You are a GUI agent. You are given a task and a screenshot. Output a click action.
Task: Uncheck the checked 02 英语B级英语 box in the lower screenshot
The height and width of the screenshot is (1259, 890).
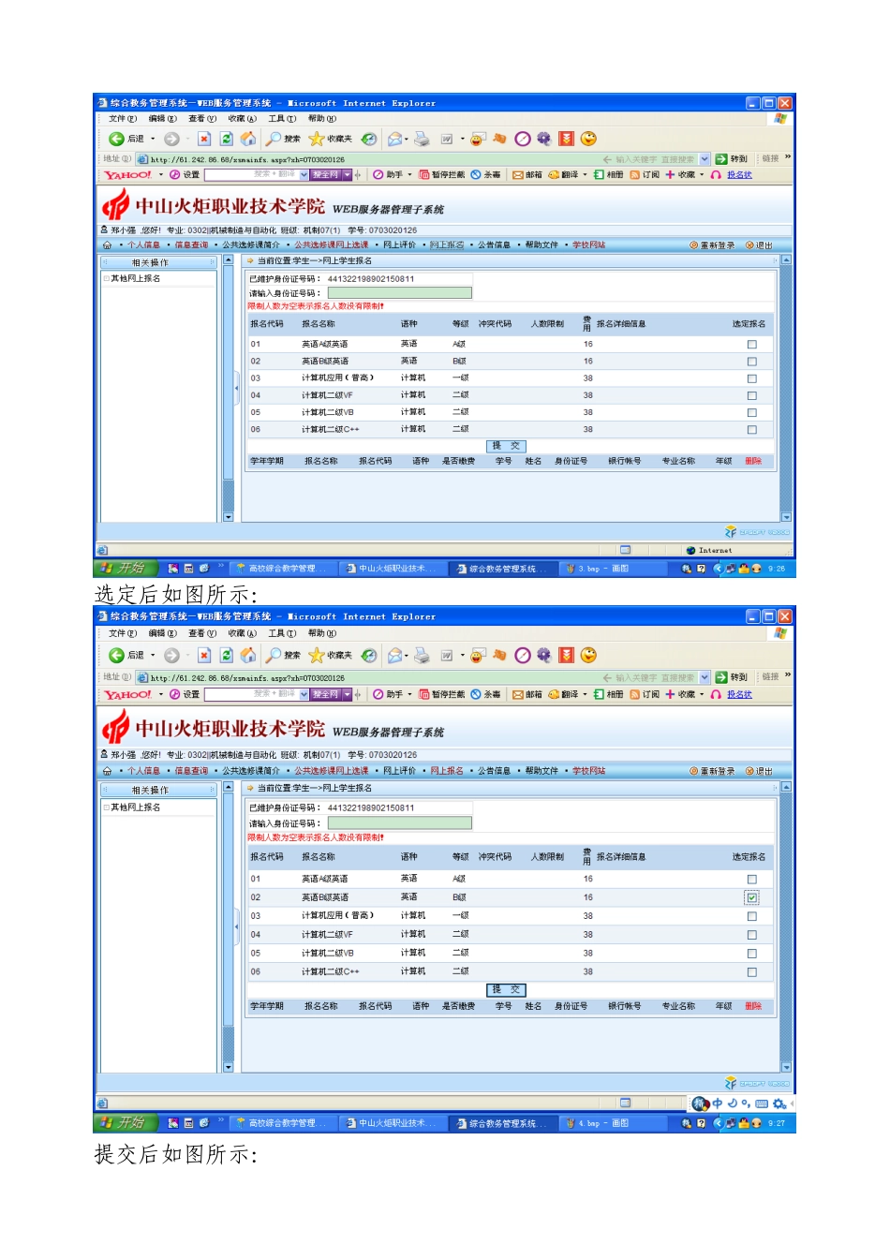coord(751,897)
